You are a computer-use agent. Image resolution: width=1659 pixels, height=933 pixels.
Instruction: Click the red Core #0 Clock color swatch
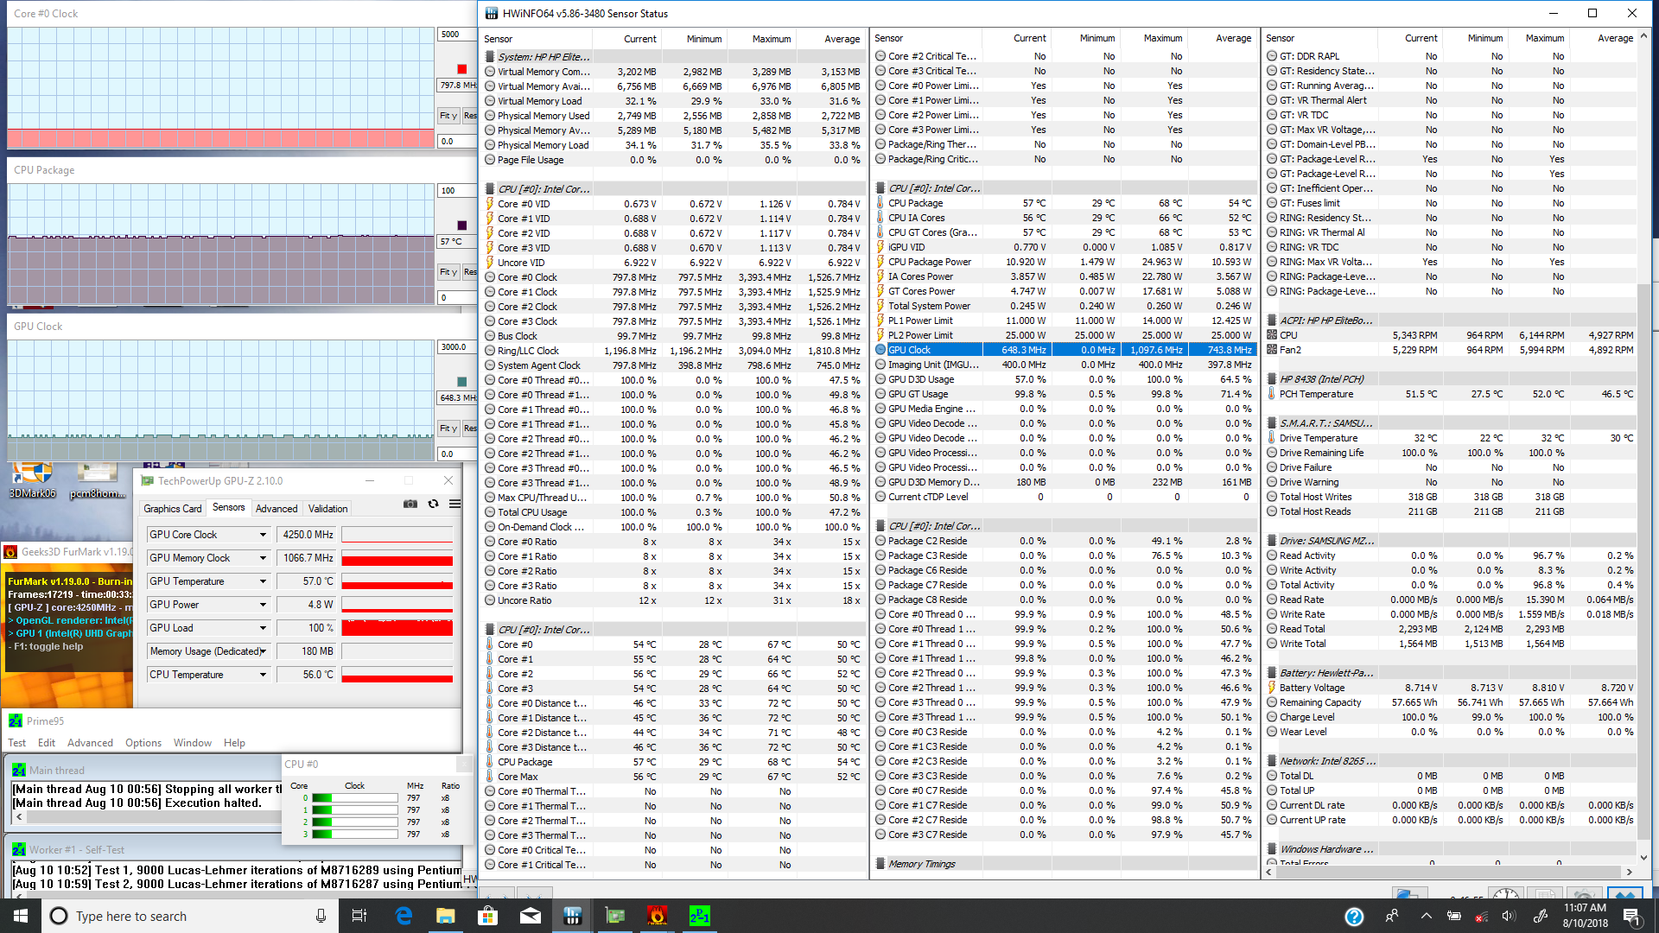tap(461, 69)
